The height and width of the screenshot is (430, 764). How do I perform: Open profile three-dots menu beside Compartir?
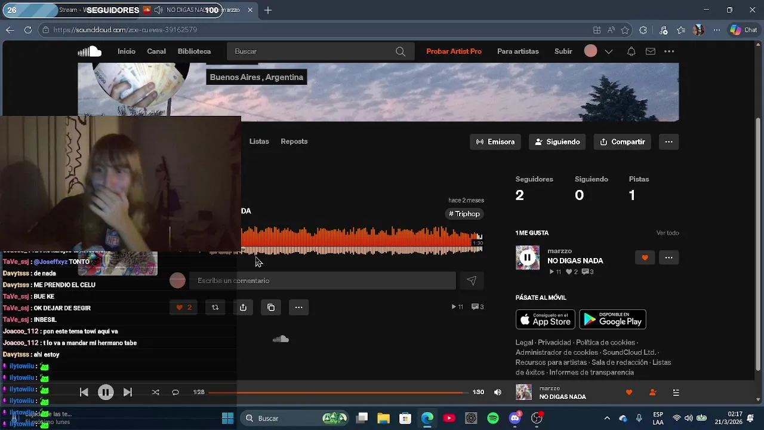click(x=668, y=142)
